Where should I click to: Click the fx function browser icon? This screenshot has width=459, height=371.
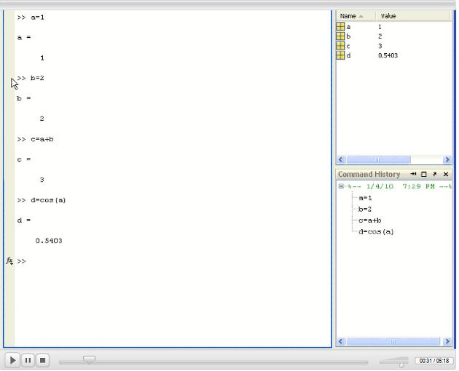[9, 260]
